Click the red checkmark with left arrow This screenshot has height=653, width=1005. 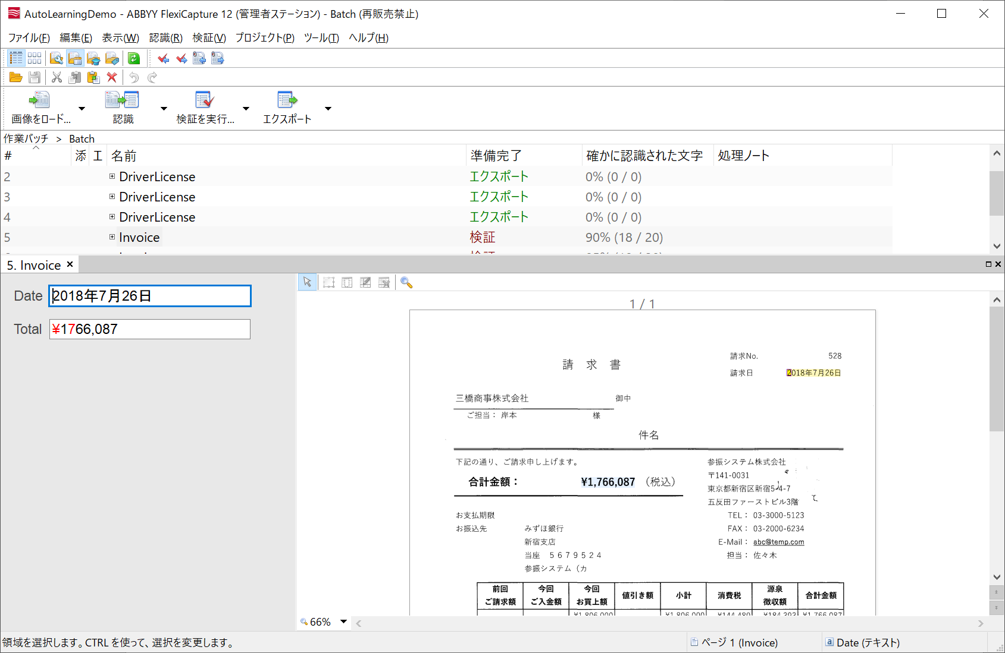pyautogui.click(x=163, y=58)
